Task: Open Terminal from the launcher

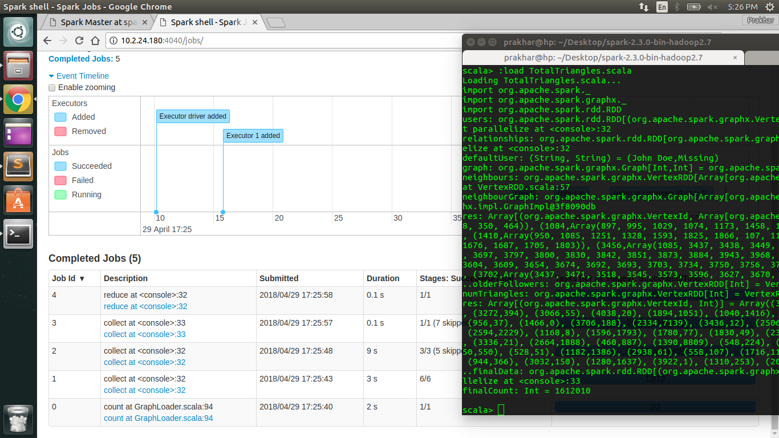Action: tap(18, 234)
